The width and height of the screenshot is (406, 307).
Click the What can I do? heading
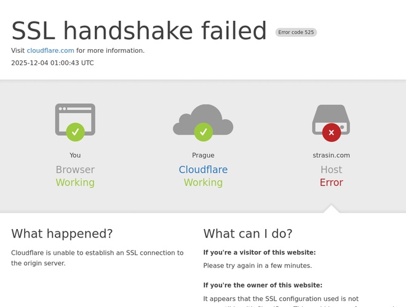pyautogui.click(x=248, y=233)
